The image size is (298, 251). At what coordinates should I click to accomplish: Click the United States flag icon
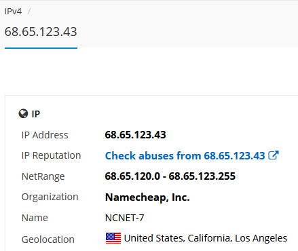click(x=113, y=238)
